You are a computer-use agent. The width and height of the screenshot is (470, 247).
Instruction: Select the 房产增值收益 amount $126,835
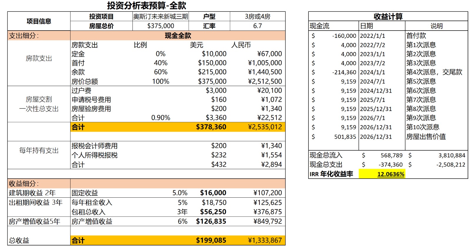211,221
